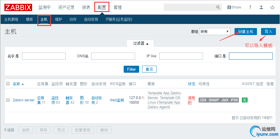Reset the filter with 重设
The height and width of the screenshot is (139, 280).
coord(149,69)
